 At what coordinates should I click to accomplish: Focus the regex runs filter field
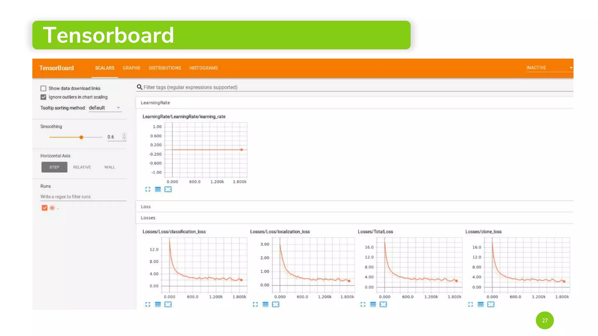point(83,197)
